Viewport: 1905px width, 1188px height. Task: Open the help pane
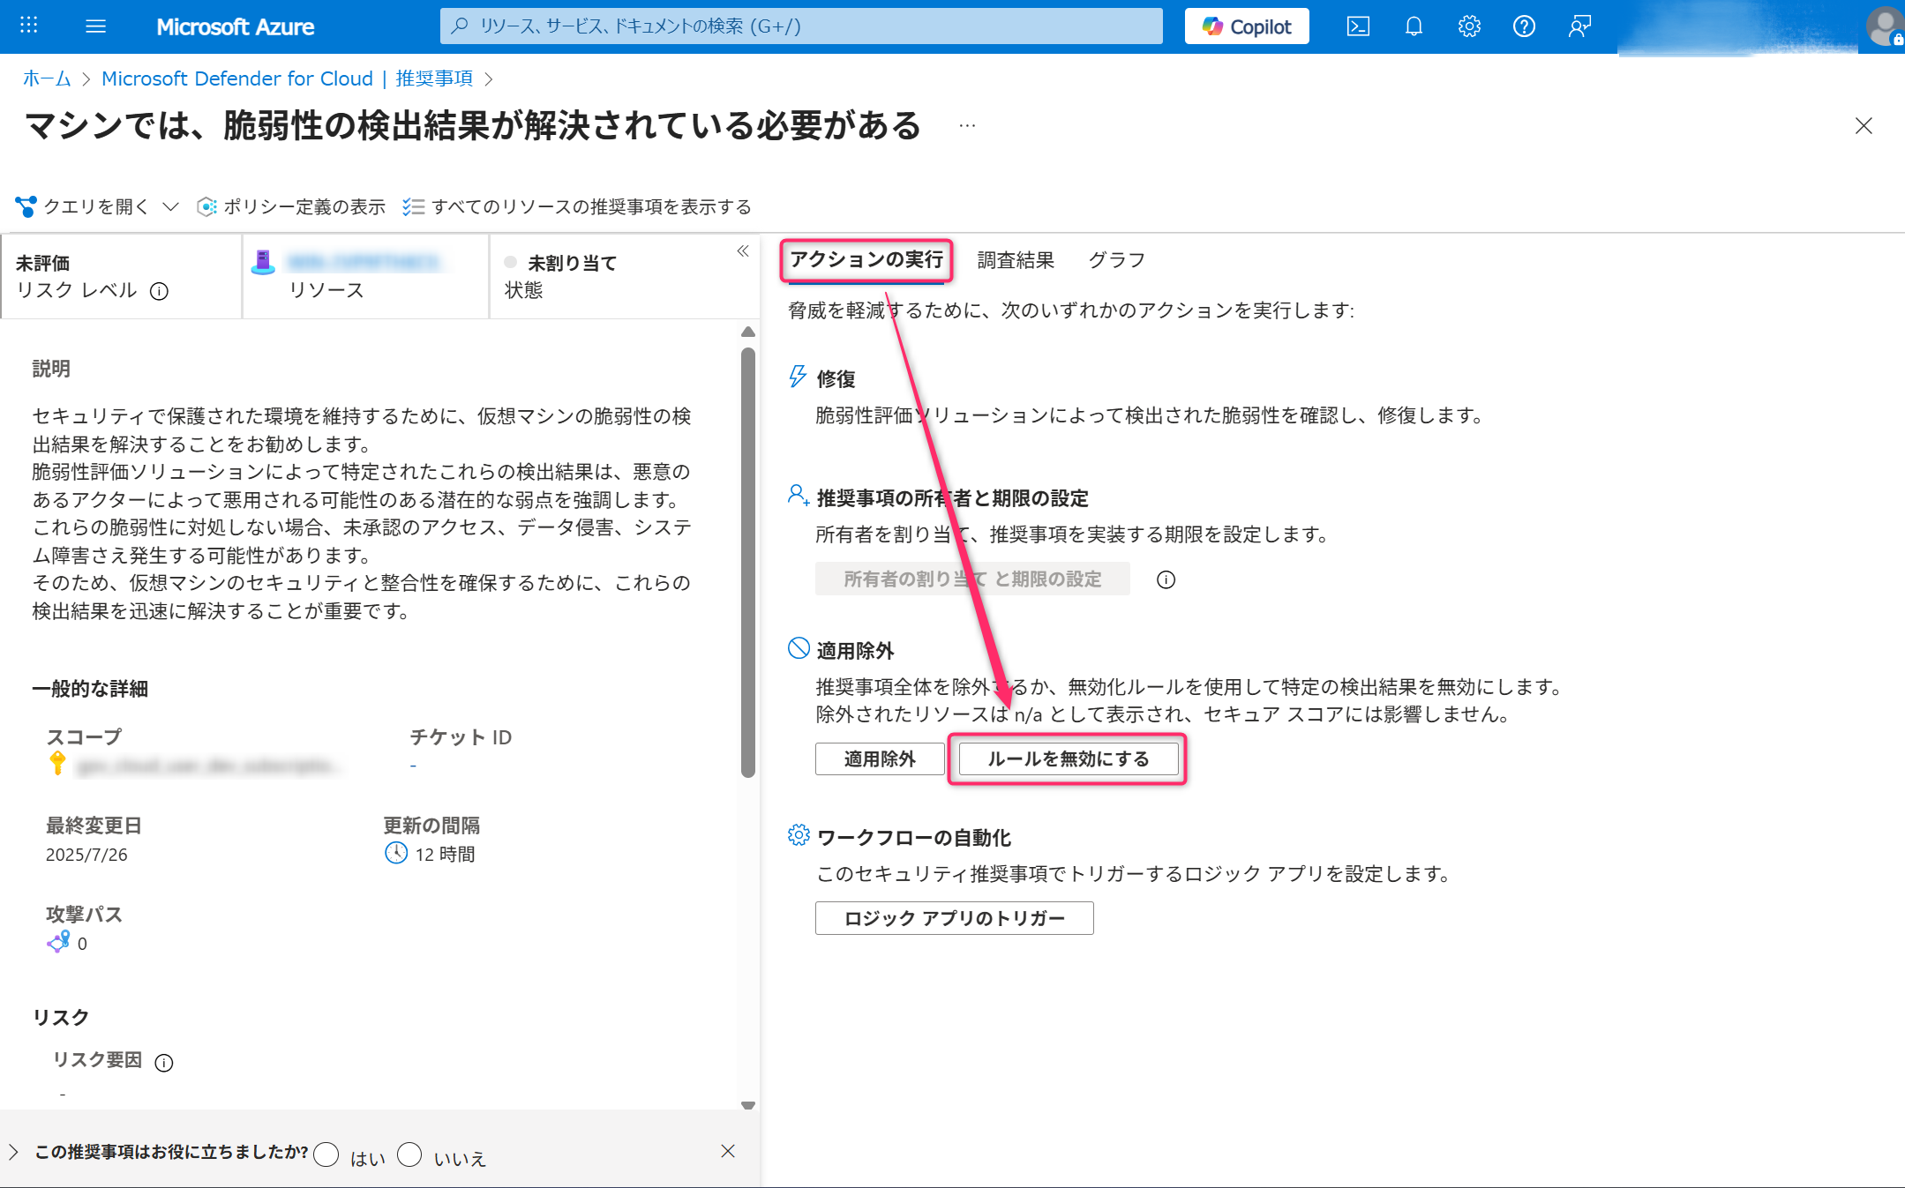coord(1523,26)
